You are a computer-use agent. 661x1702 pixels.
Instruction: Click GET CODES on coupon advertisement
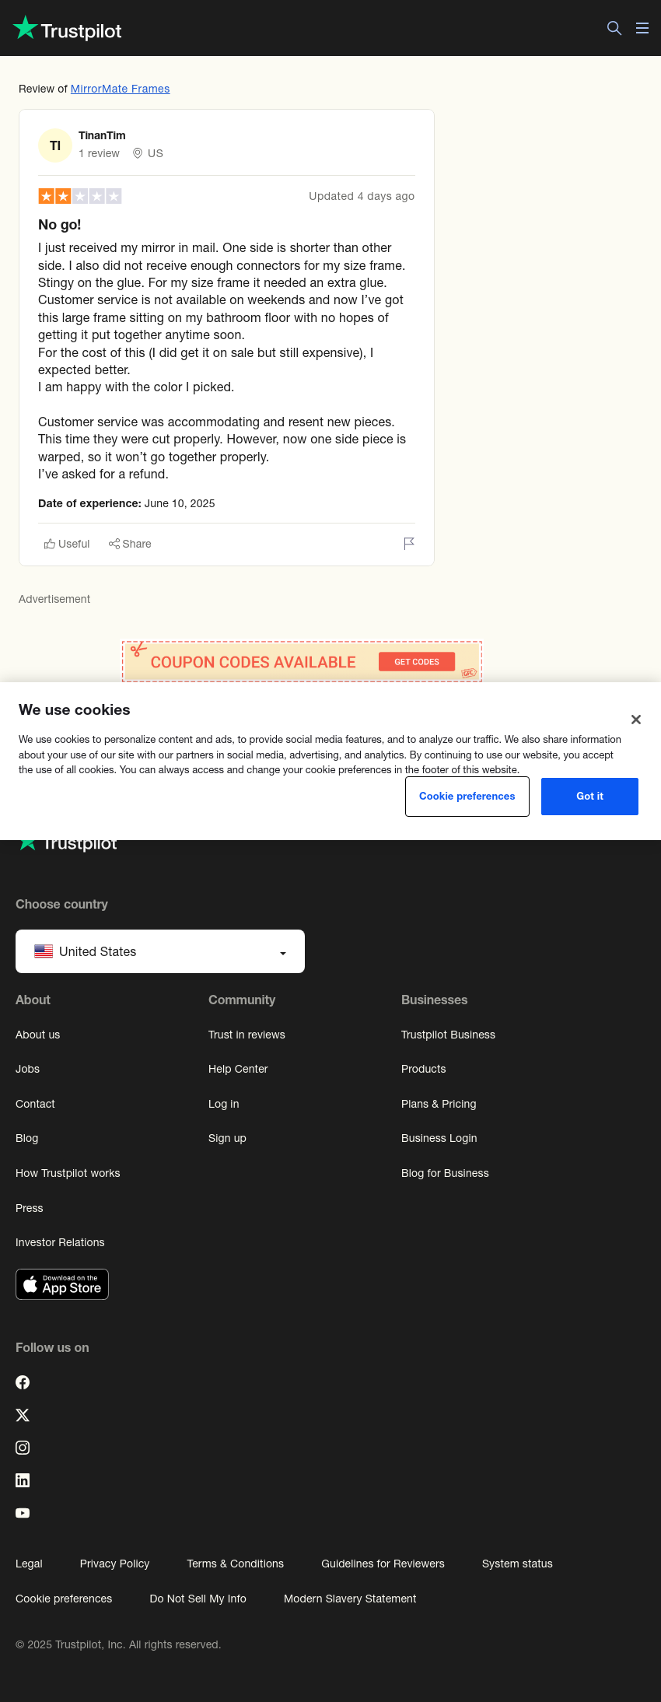coord(417,662)
